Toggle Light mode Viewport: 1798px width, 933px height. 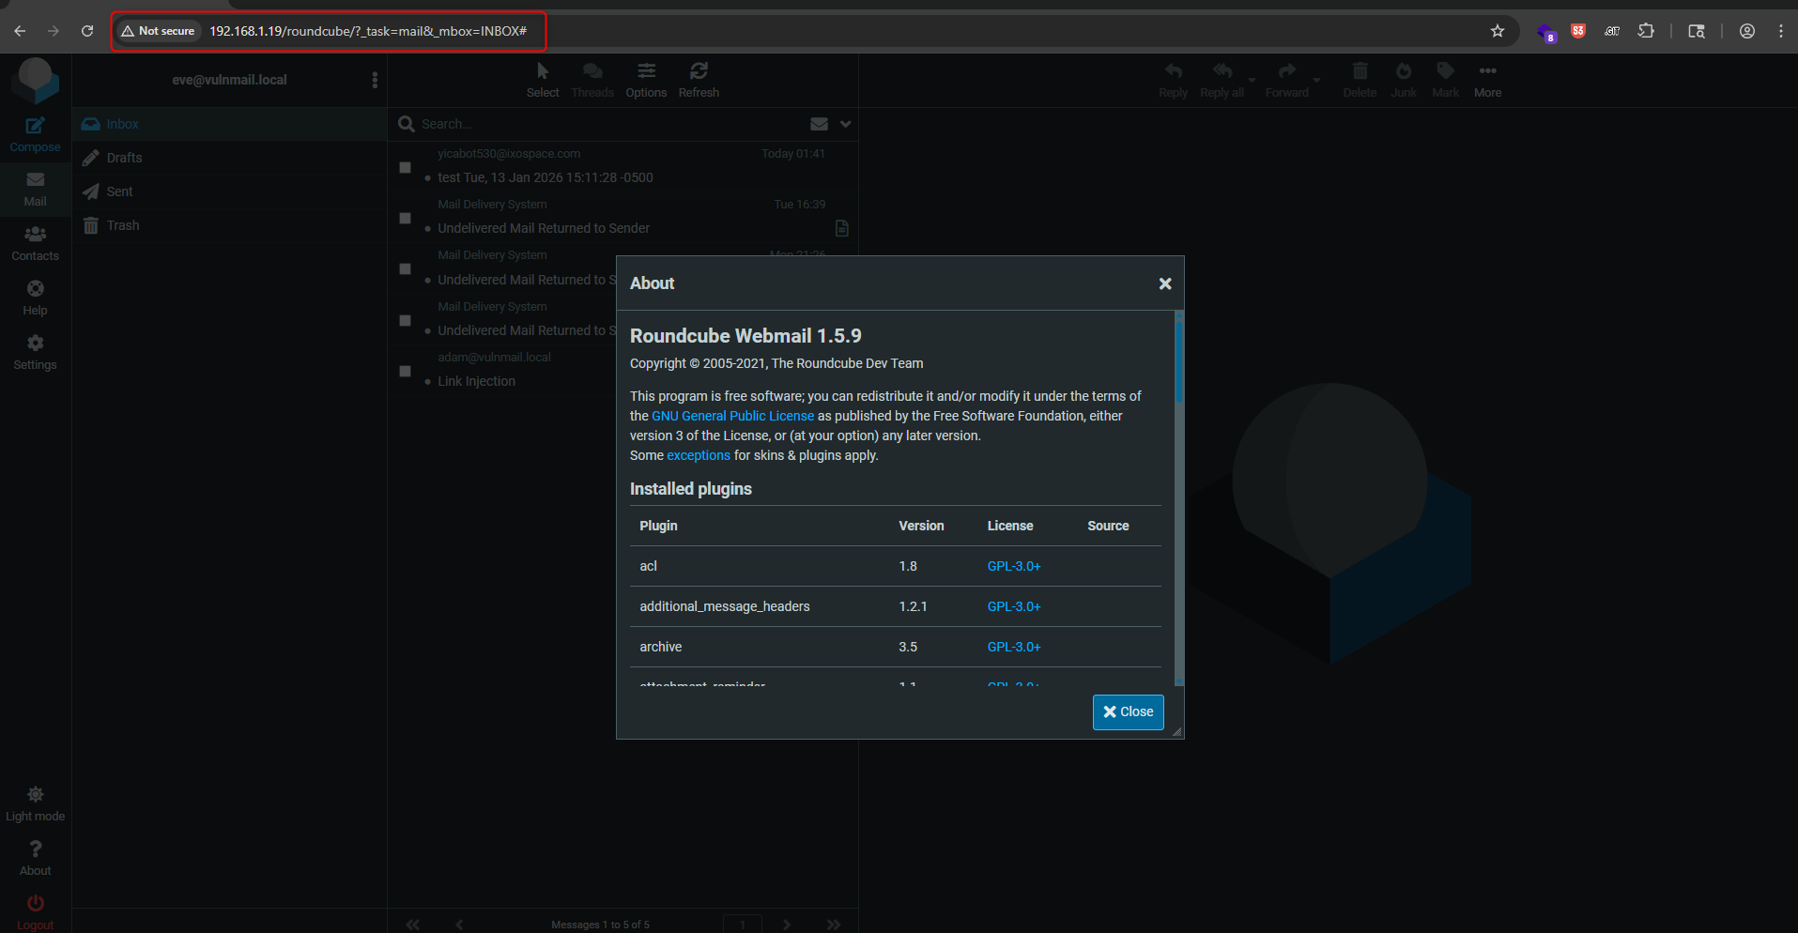pos(35,803)
